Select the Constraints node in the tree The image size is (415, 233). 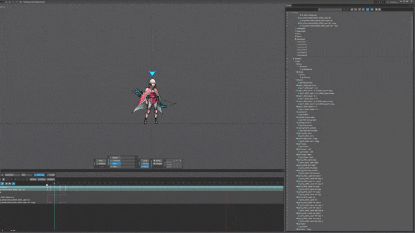(x=300, y=29)
